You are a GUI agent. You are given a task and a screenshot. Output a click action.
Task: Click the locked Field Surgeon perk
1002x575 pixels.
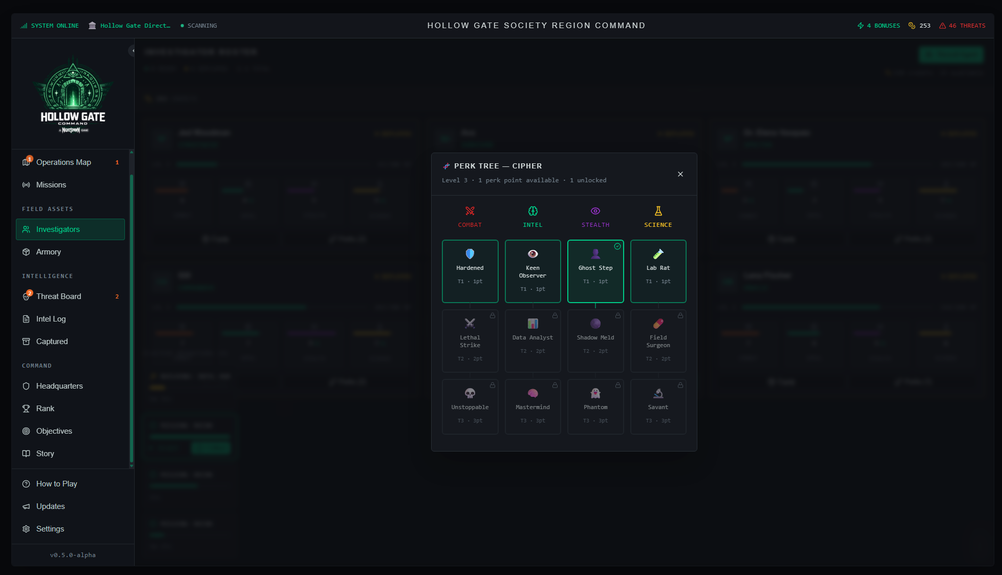[x=658, y=341]
